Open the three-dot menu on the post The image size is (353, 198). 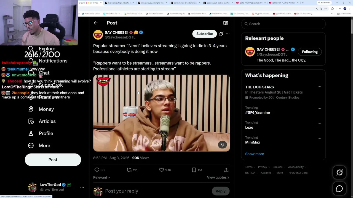[x=228, y=34]
